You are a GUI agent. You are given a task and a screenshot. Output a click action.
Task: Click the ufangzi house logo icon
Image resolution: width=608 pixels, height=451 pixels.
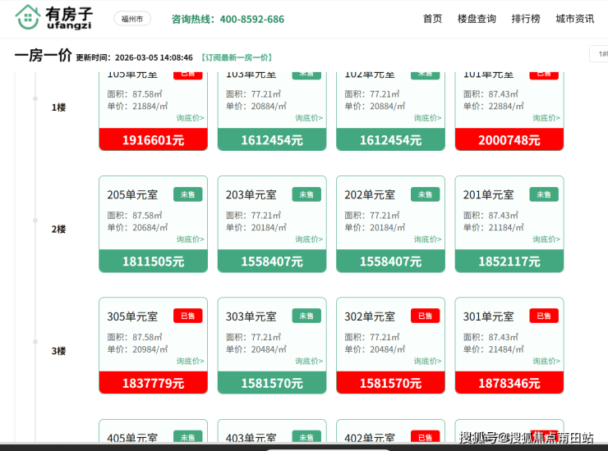28,17
